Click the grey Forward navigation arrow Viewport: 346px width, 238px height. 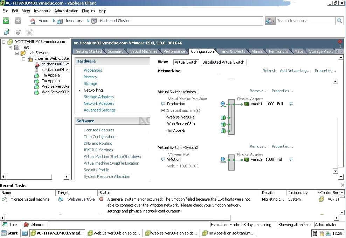coord(18,21)
